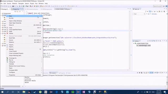Screen dimensions: 168x94
Task: Click the taskbar search magnifier icon
Action: point(8,92)
